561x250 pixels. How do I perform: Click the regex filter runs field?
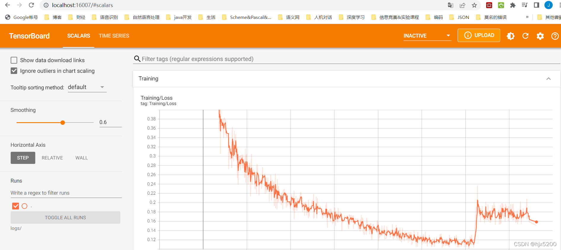[x=66, y=193]
